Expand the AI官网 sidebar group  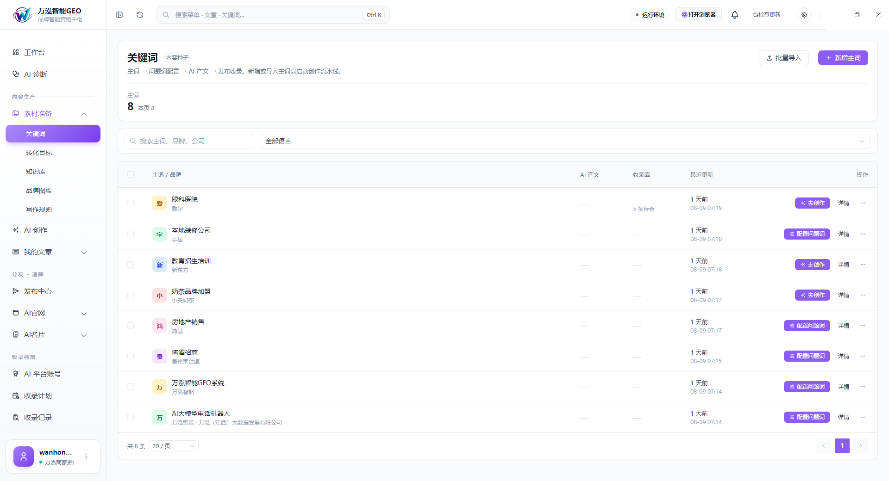[84, 313]
